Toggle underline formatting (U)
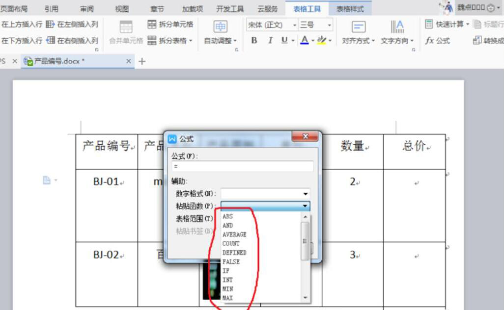This screenshot has height=310, width=504. [x=284, y=40]
